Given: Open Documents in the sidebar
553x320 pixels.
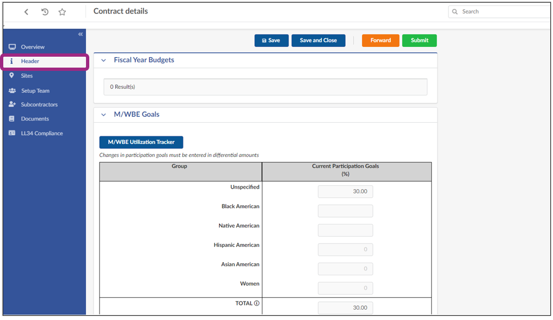Looking at the screenshot, I should click(35, 119).
